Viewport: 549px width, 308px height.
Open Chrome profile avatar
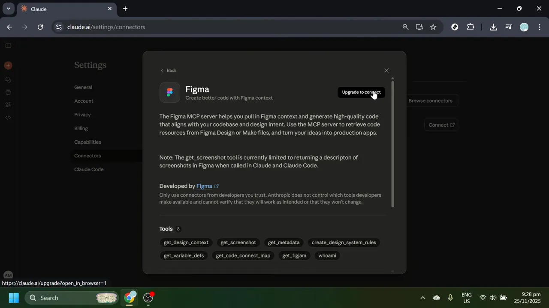click(x=524, y=27)
